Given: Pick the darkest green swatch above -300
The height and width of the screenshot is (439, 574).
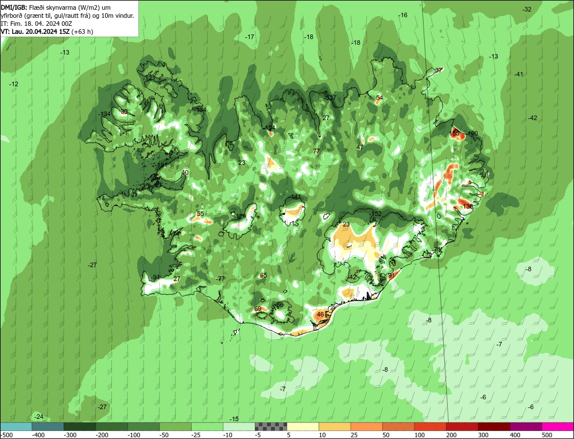Looking at the screenshot, I should (x=79, y=426).
